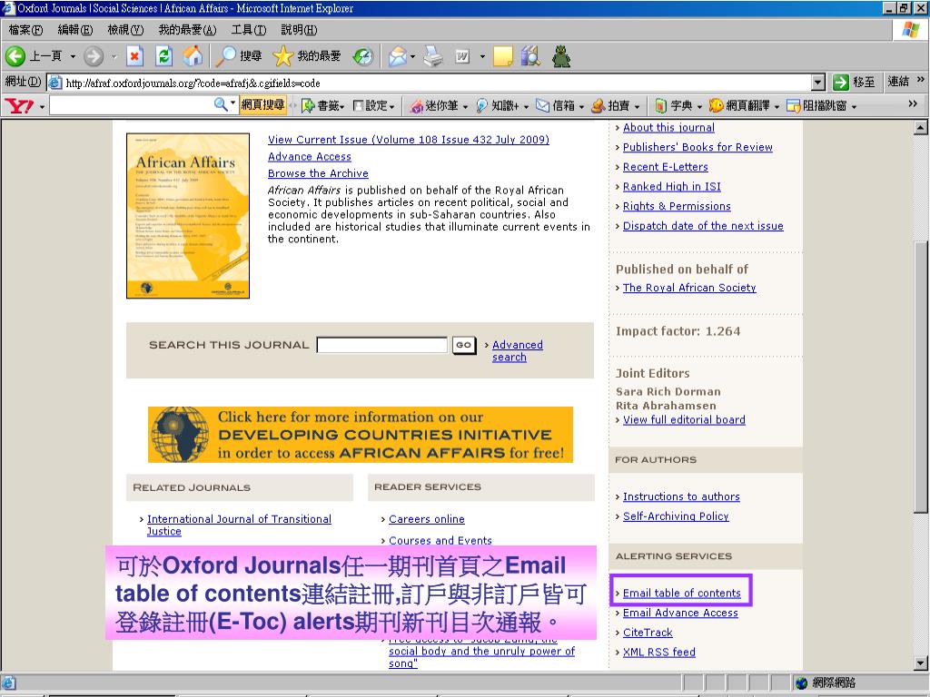Click the vertical scrollbar down arrow
930x697 pixels.
[921, 663]
